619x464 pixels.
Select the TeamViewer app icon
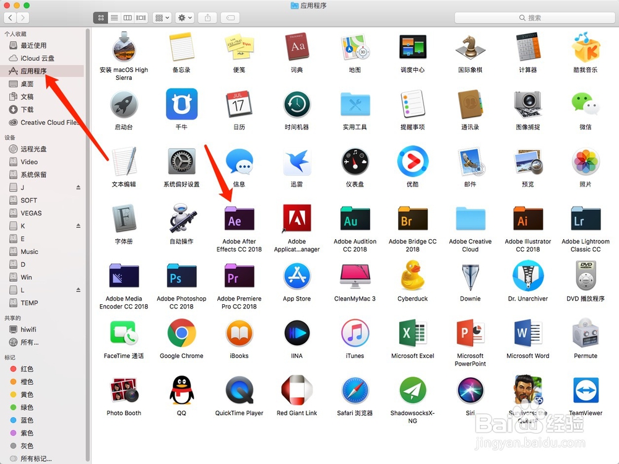(x=586, y=390)
